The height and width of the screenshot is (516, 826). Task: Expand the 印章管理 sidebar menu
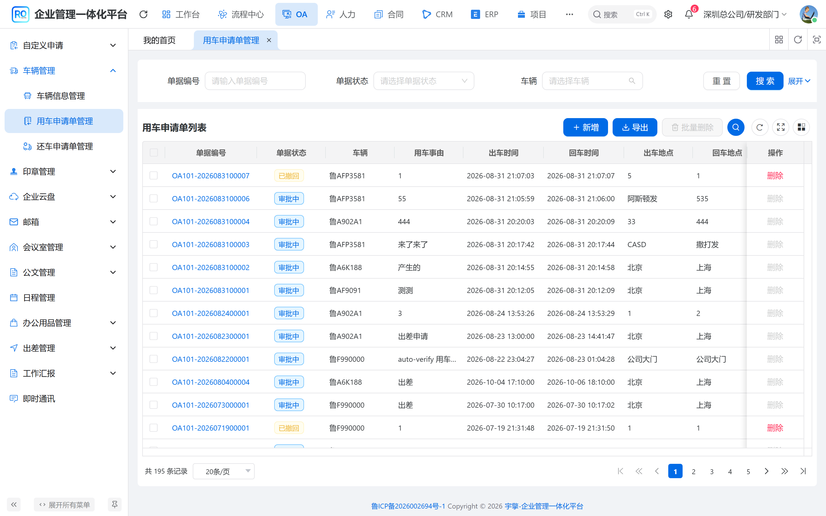coord(64,171)
